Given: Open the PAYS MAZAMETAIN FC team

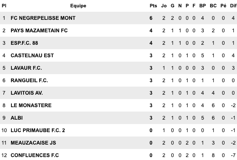Looking at the screenshot, I should pyautogui.click(x=39, y=30).
